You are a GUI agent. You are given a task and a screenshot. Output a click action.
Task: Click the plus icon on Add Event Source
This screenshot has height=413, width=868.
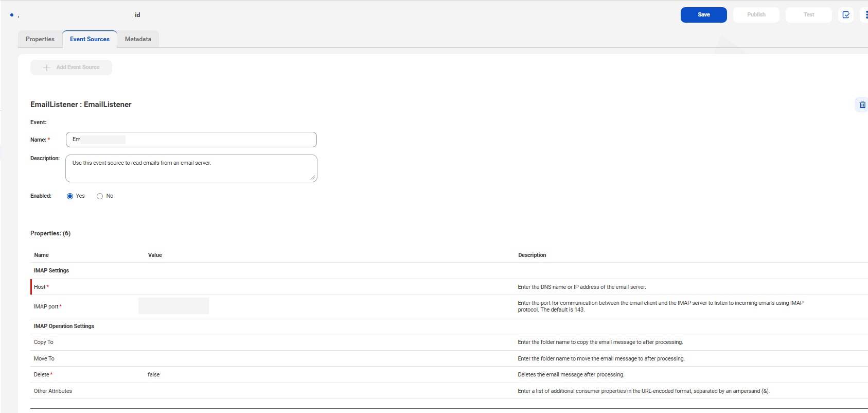pyautogui.click(x=47, y=67)
